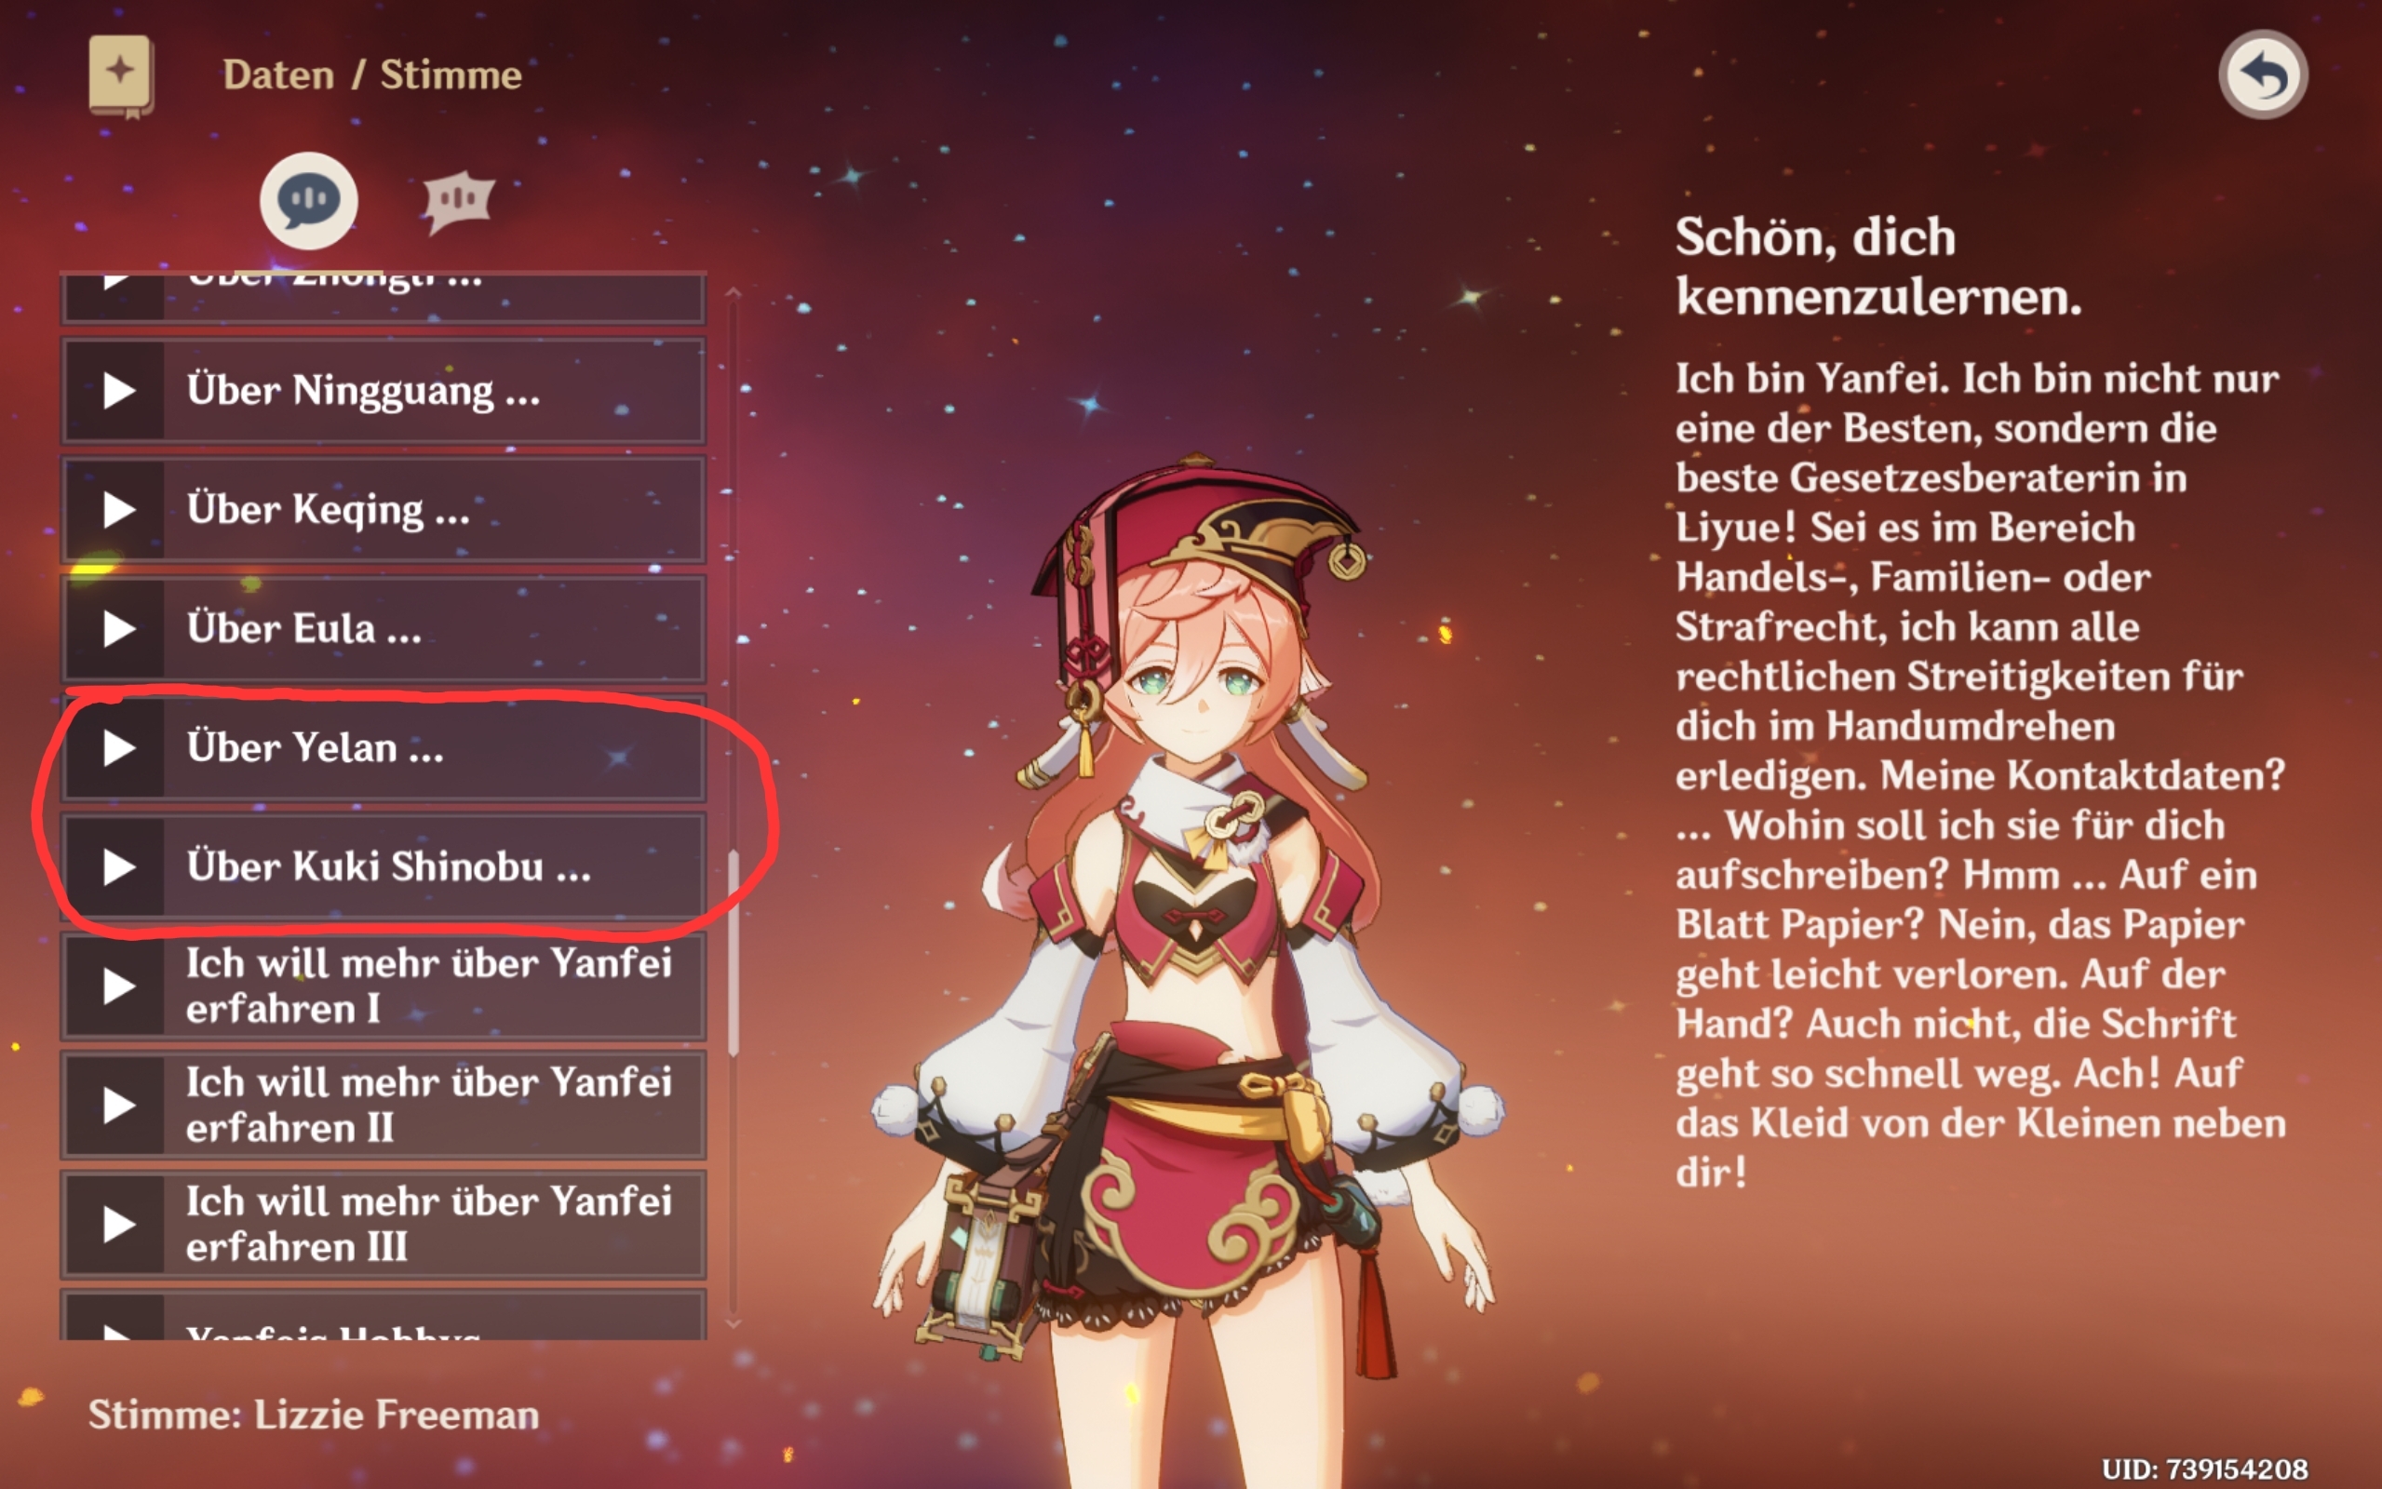Select the Über Eula list entry text

(304, 628)
